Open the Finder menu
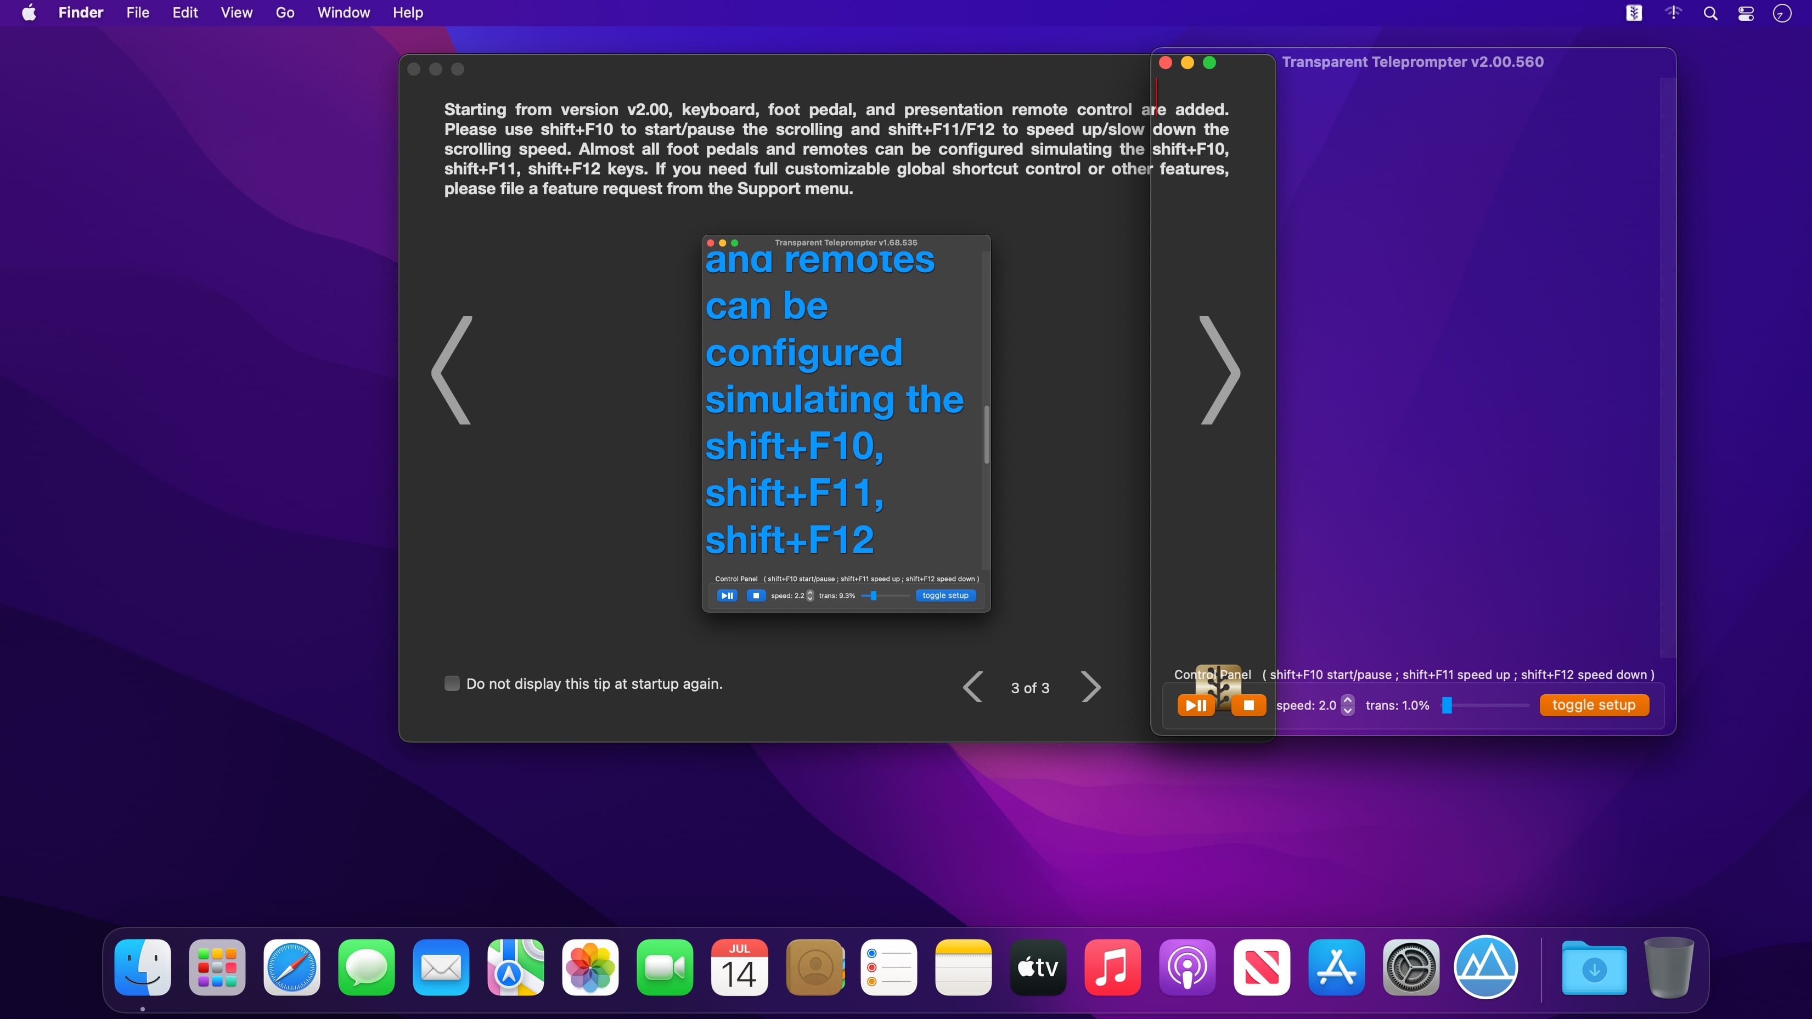This screenshot has height=1019, width=1812. tap(81, 13)
